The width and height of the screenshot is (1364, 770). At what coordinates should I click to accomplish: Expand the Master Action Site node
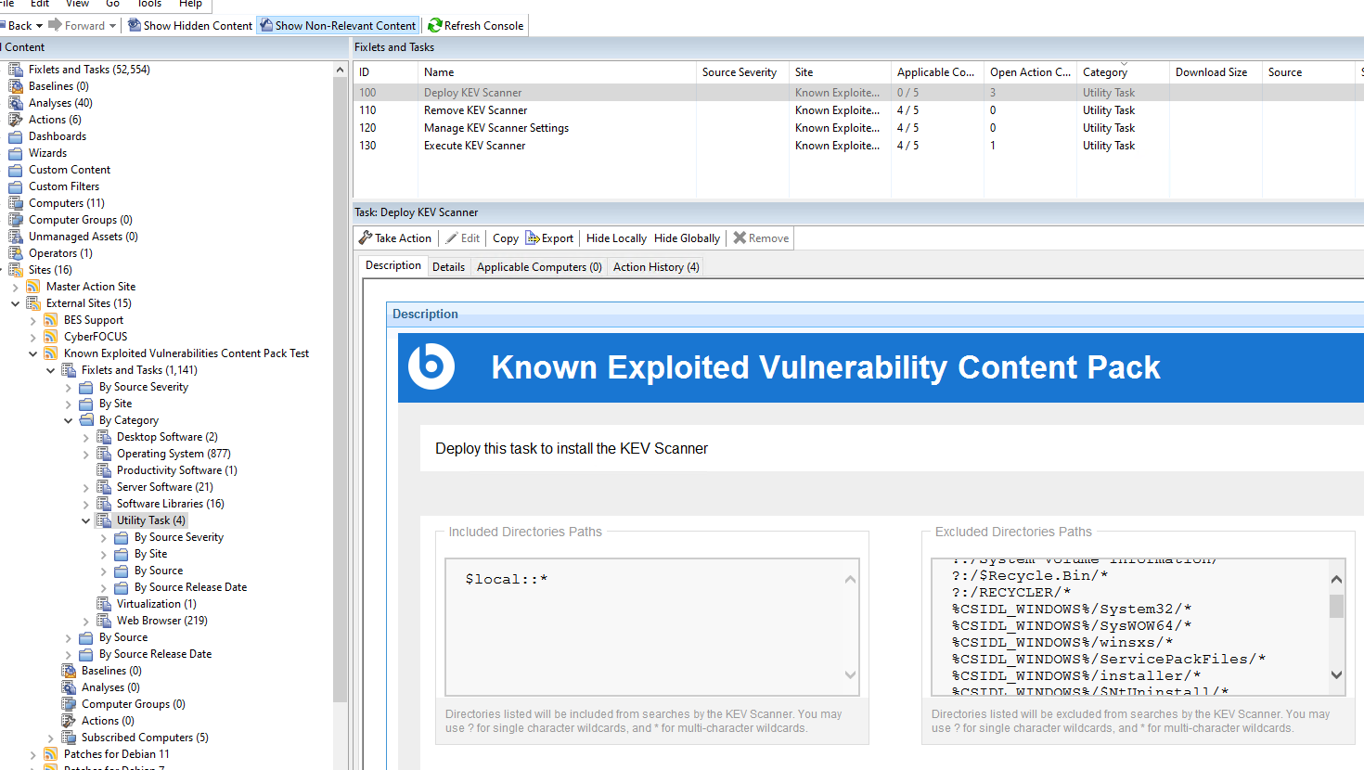coord(16,287)
